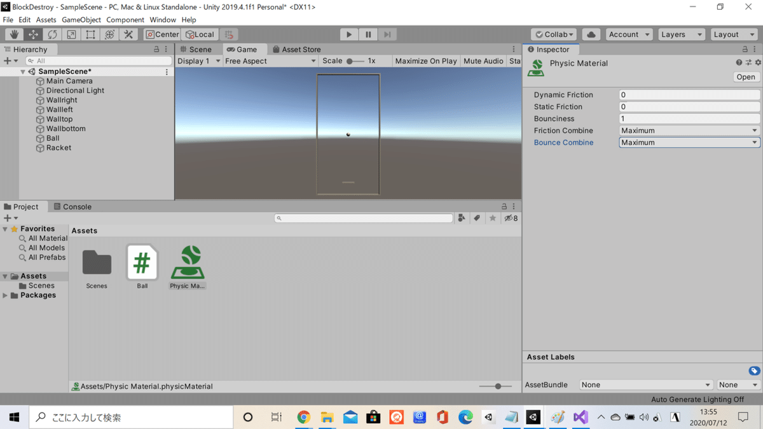The height and width of the screenshot is (429, 763).
Task: Edit asset labels tag icon
Action: (x=754, y=371)
